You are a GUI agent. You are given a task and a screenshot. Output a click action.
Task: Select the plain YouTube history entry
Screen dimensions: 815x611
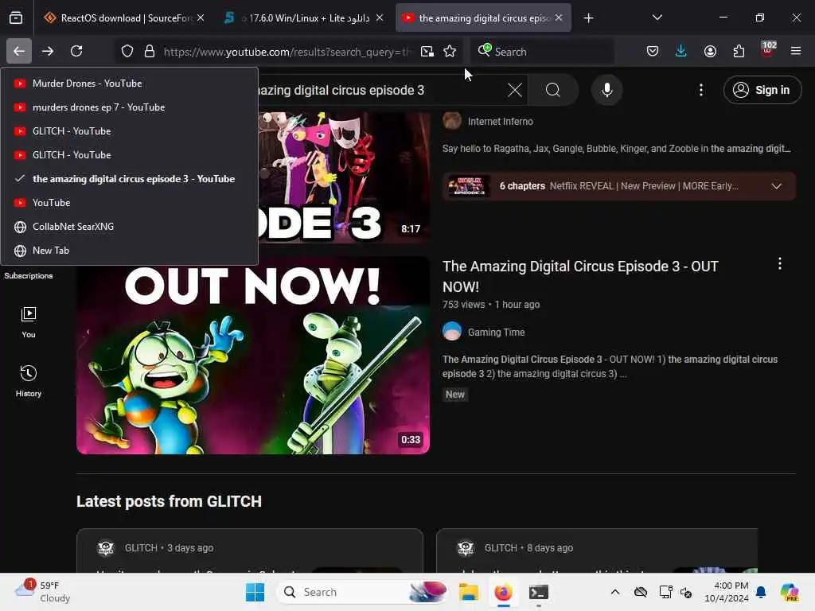click(130, 203)
